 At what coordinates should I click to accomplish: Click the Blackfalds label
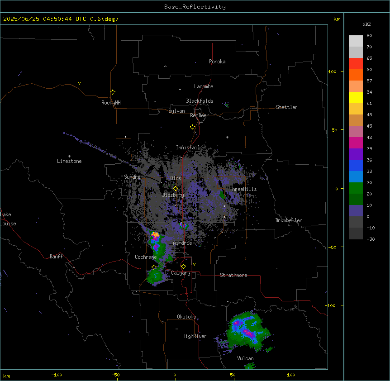pyautogui.click(x=200, y=101)
